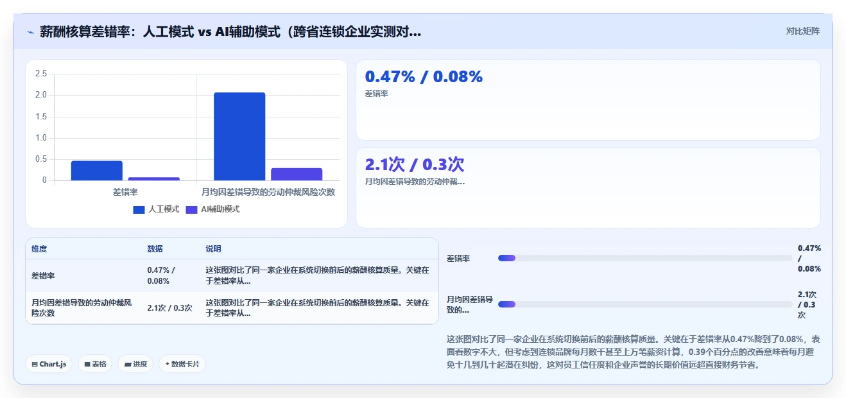Viewport: 846px width, 398px height.
Task: Click the 2.1次 / 0.3次 table cell
Action: pyautogui.click(x=169, y=307)
